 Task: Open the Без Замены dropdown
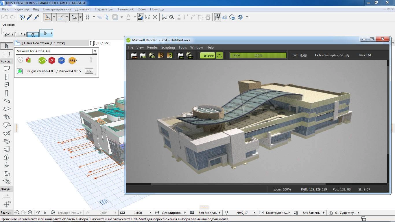pos(309,212)
